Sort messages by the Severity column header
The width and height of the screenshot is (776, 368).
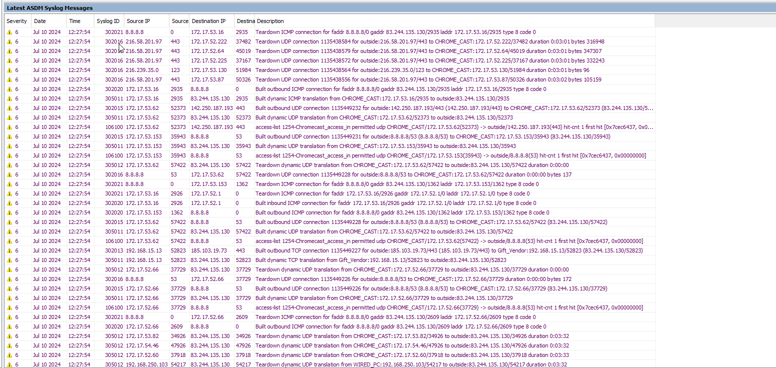coord(17,21)
